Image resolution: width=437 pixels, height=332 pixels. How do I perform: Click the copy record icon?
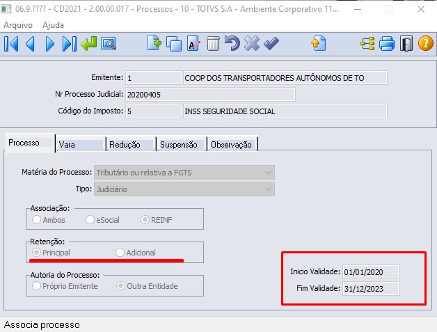174,44
